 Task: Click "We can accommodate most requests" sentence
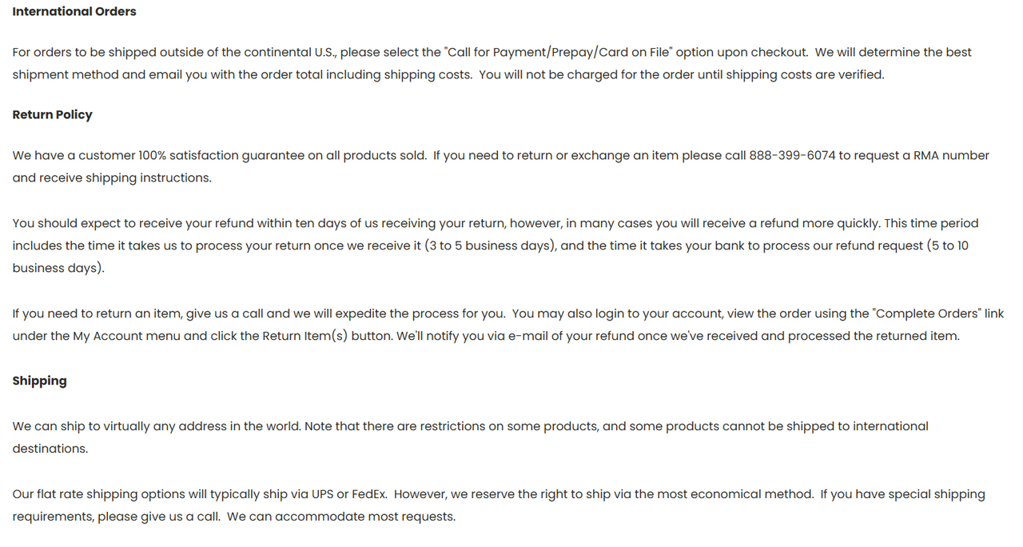coord(340,517)
